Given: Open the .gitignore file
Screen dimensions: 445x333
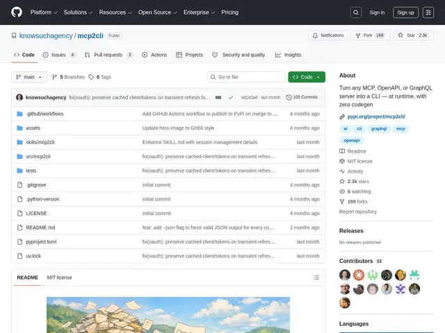Looking at the screenshot, I should coord(36,185).
